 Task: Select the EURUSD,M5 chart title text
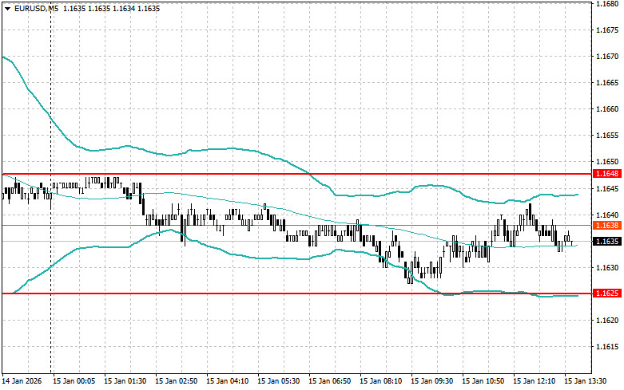(x=36, y=8)
